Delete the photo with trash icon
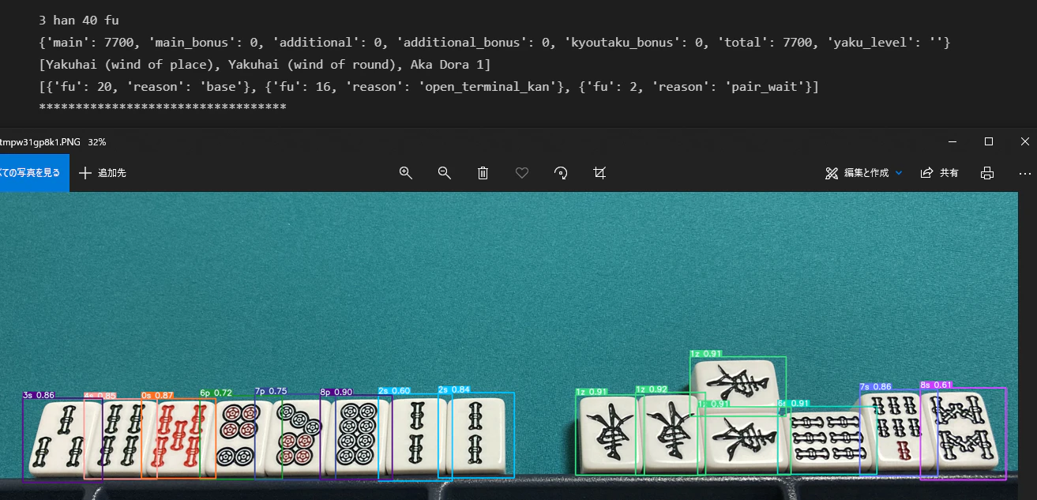This screenshot has height=500, width=1037. pos(483,173)
